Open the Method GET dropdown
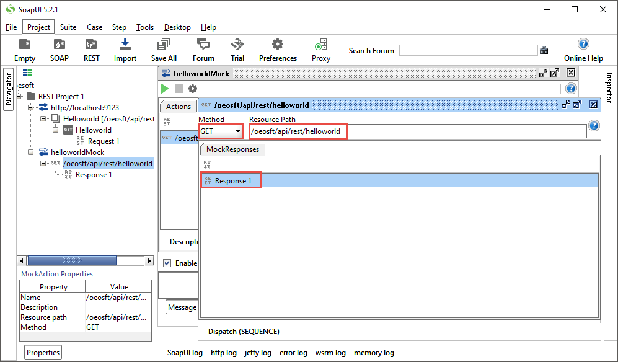This screenshot has height=362, width=618. point(221,131)
